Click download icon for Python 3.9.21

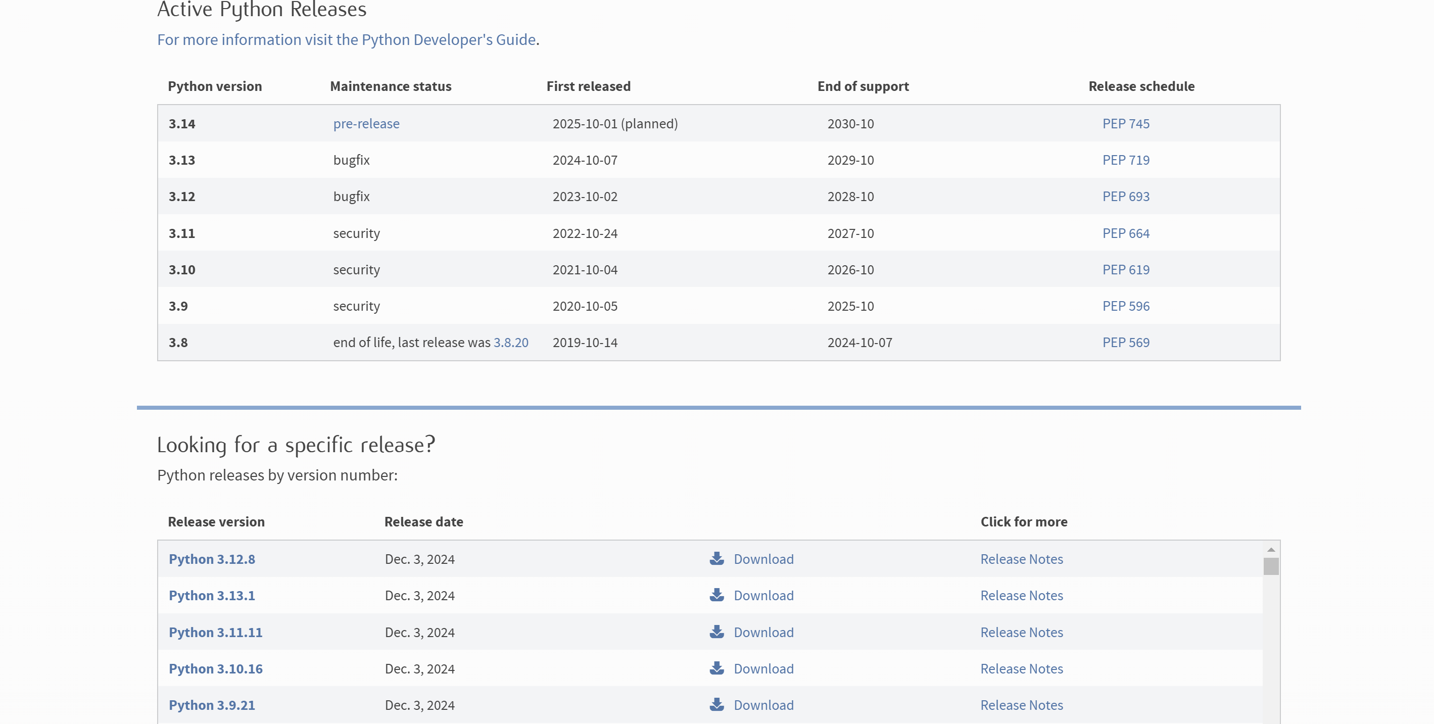tap(716, 704)
